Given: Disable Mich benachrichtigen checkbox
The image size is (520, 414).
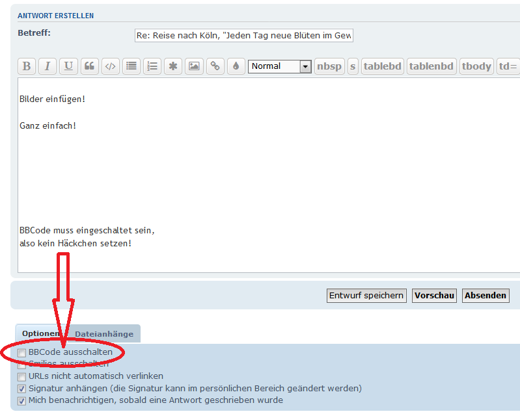Looking at the screenshot, I should coord(22,400).
